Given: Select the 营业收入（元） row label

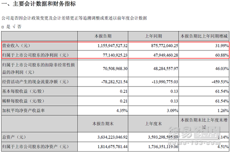Looking at the screenshot, I should [16, 46].
